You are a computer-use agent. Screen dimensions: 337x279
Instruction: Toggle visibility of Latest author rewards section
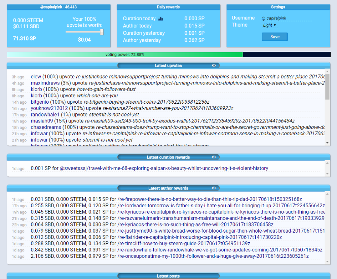coord(214,188)
